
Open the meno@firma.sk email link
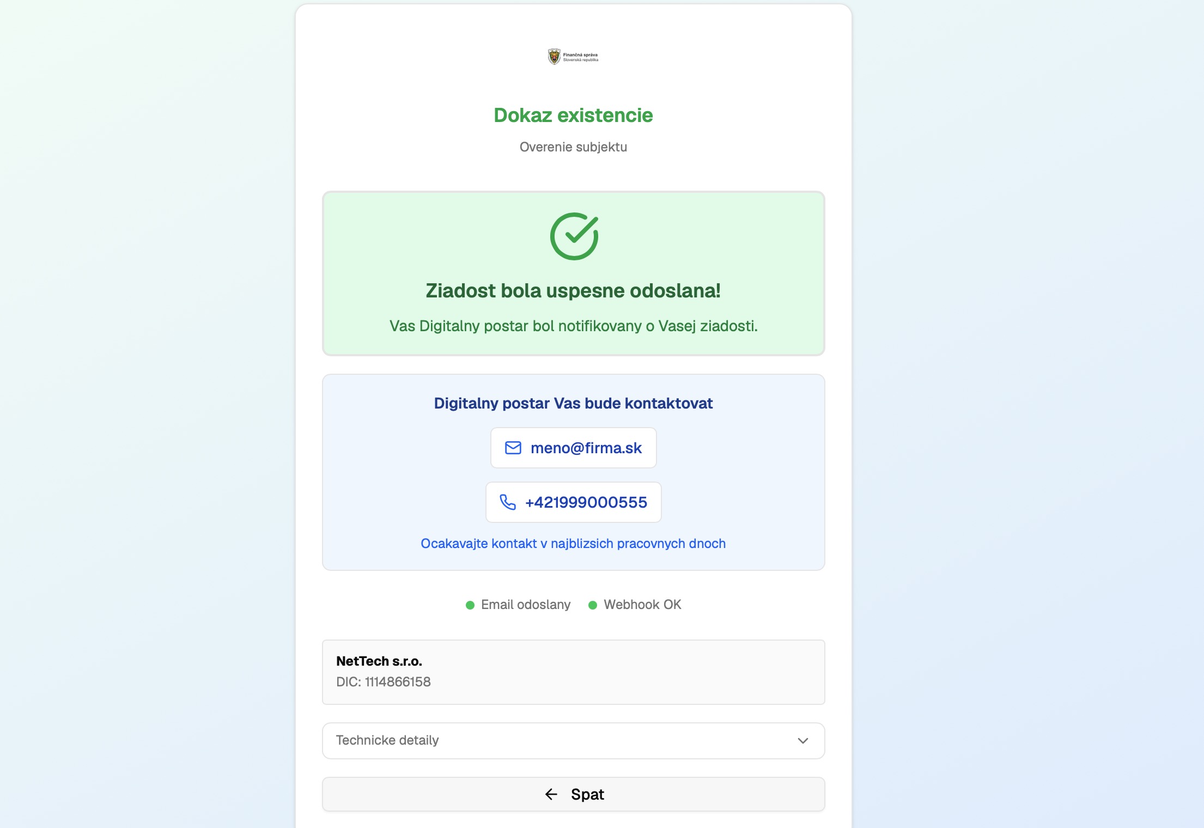point(586,448)
